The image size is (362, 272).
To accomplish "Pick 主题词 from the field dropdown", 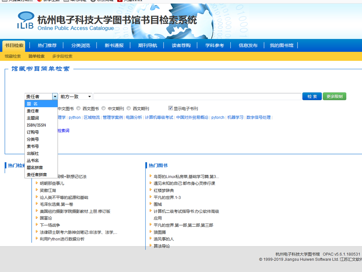I will tap(41, 118).
